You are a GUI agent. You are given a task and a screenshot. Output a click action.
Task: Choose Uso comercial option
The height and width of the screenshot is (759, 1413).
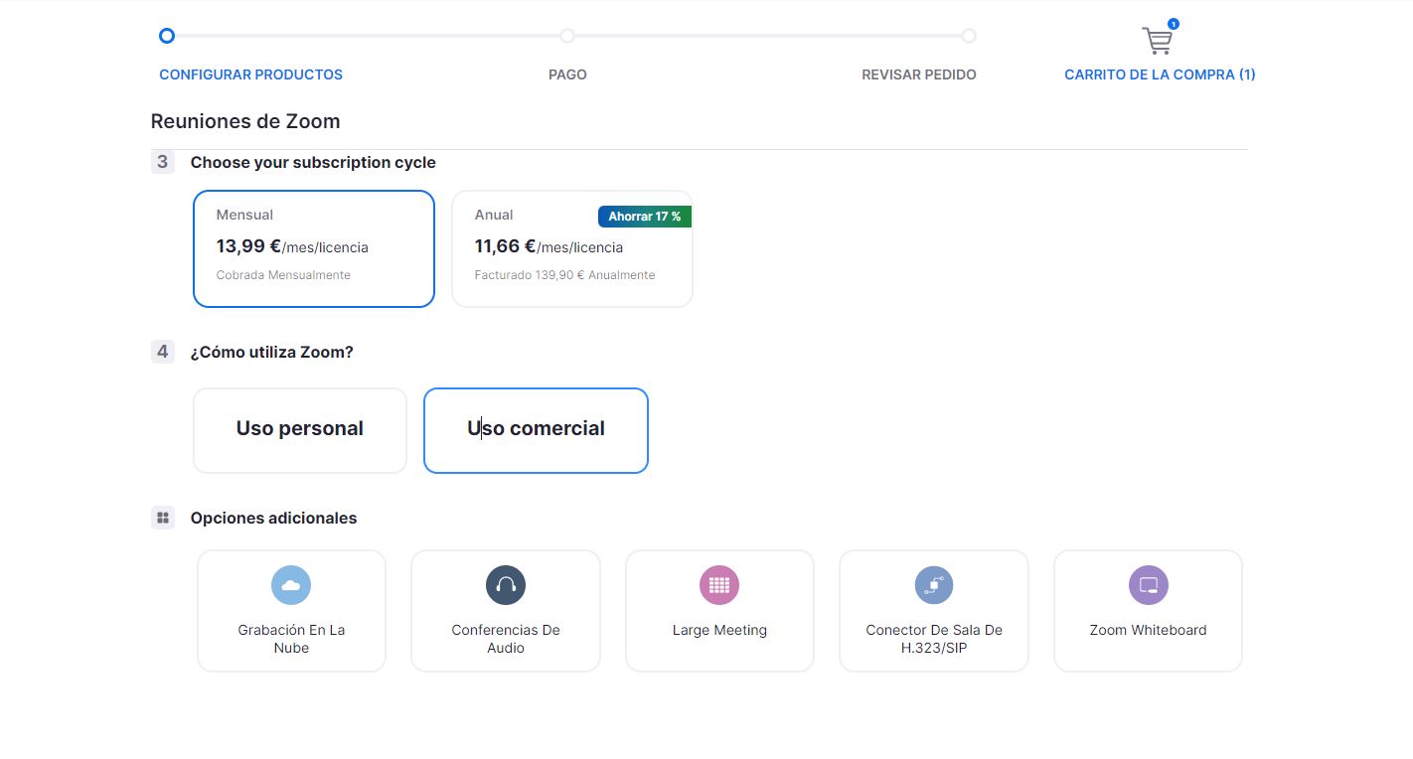tap(536, 430)
